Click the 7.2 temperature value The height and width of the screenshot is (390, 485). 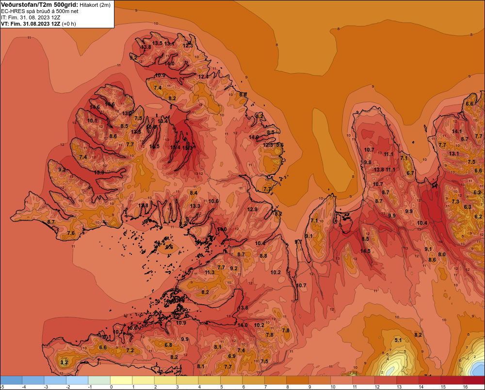tap(130, 350)
